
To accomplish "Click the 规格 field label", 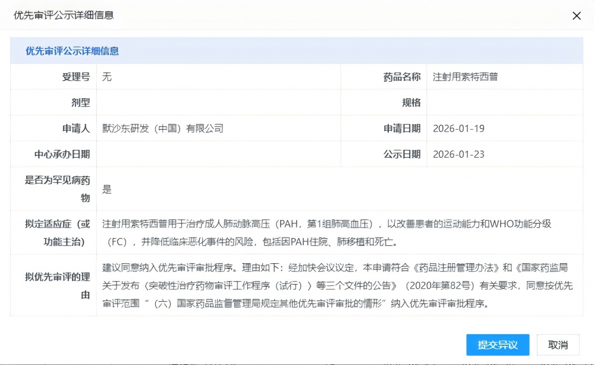I will [410, 102].
